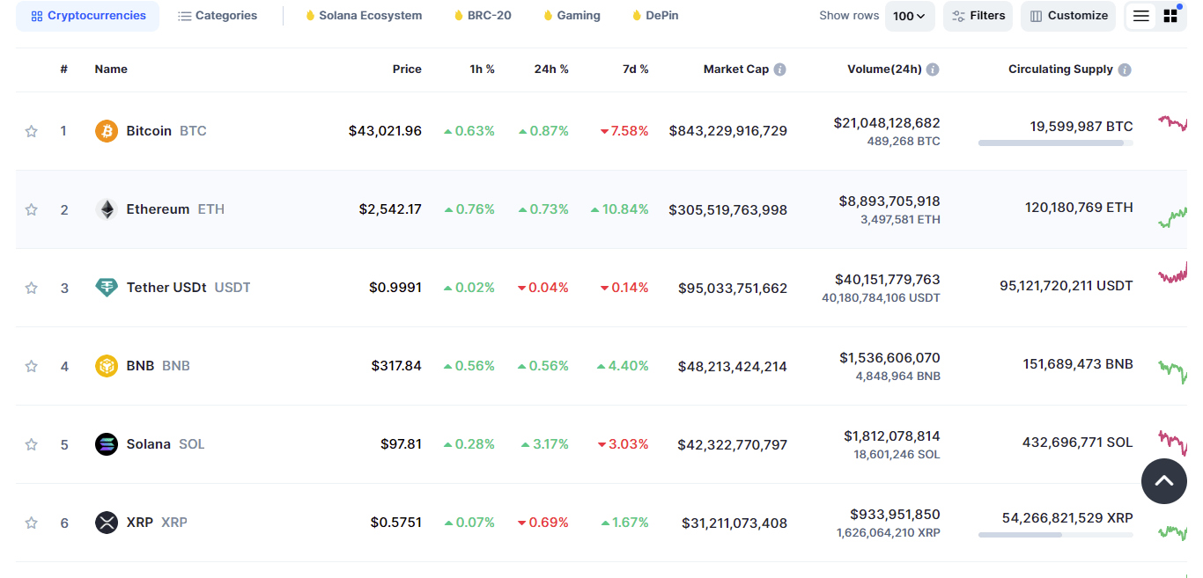This screenshot has width=1203, height=578.
Task: Show Market Cap info tooltip icon
Action: [x=780, y=70]
